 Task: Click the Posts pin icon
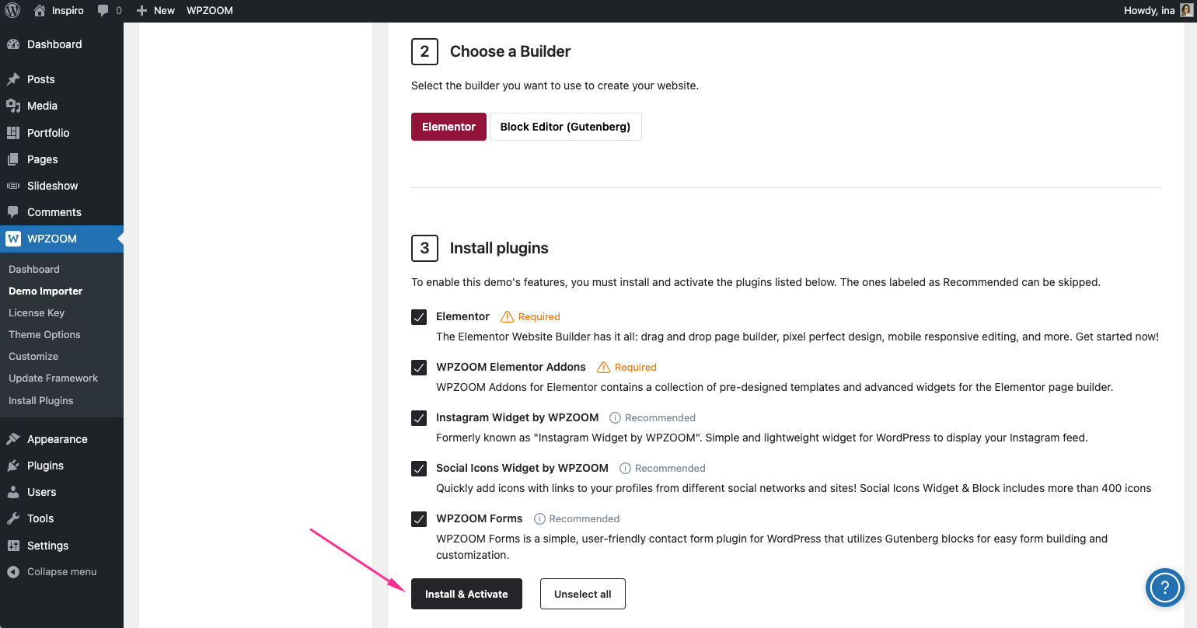(x=13, y=79)
